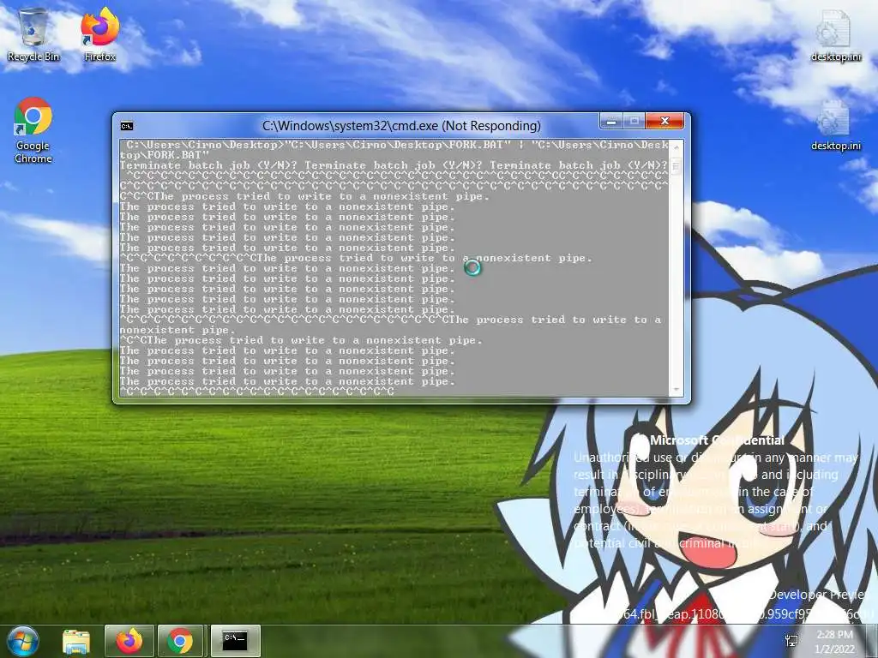Open Google Chrome desktop shortcut

tap(33, 130)
